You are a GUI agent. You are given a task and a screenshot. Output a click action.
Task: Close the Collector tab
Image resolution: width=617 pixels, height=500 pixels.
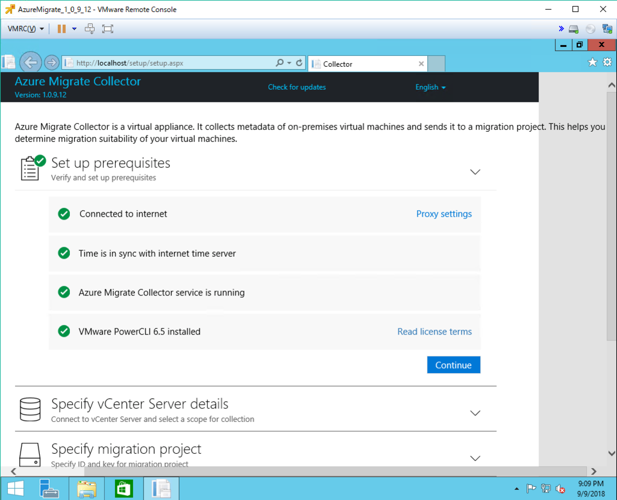coord(421,64)
